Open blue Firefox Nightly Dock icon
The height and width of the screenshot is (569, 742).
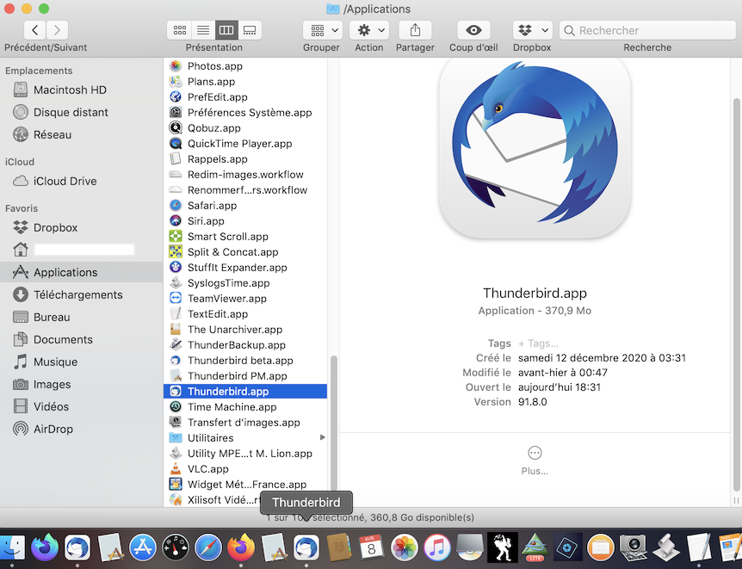click(x=45, y=547)
